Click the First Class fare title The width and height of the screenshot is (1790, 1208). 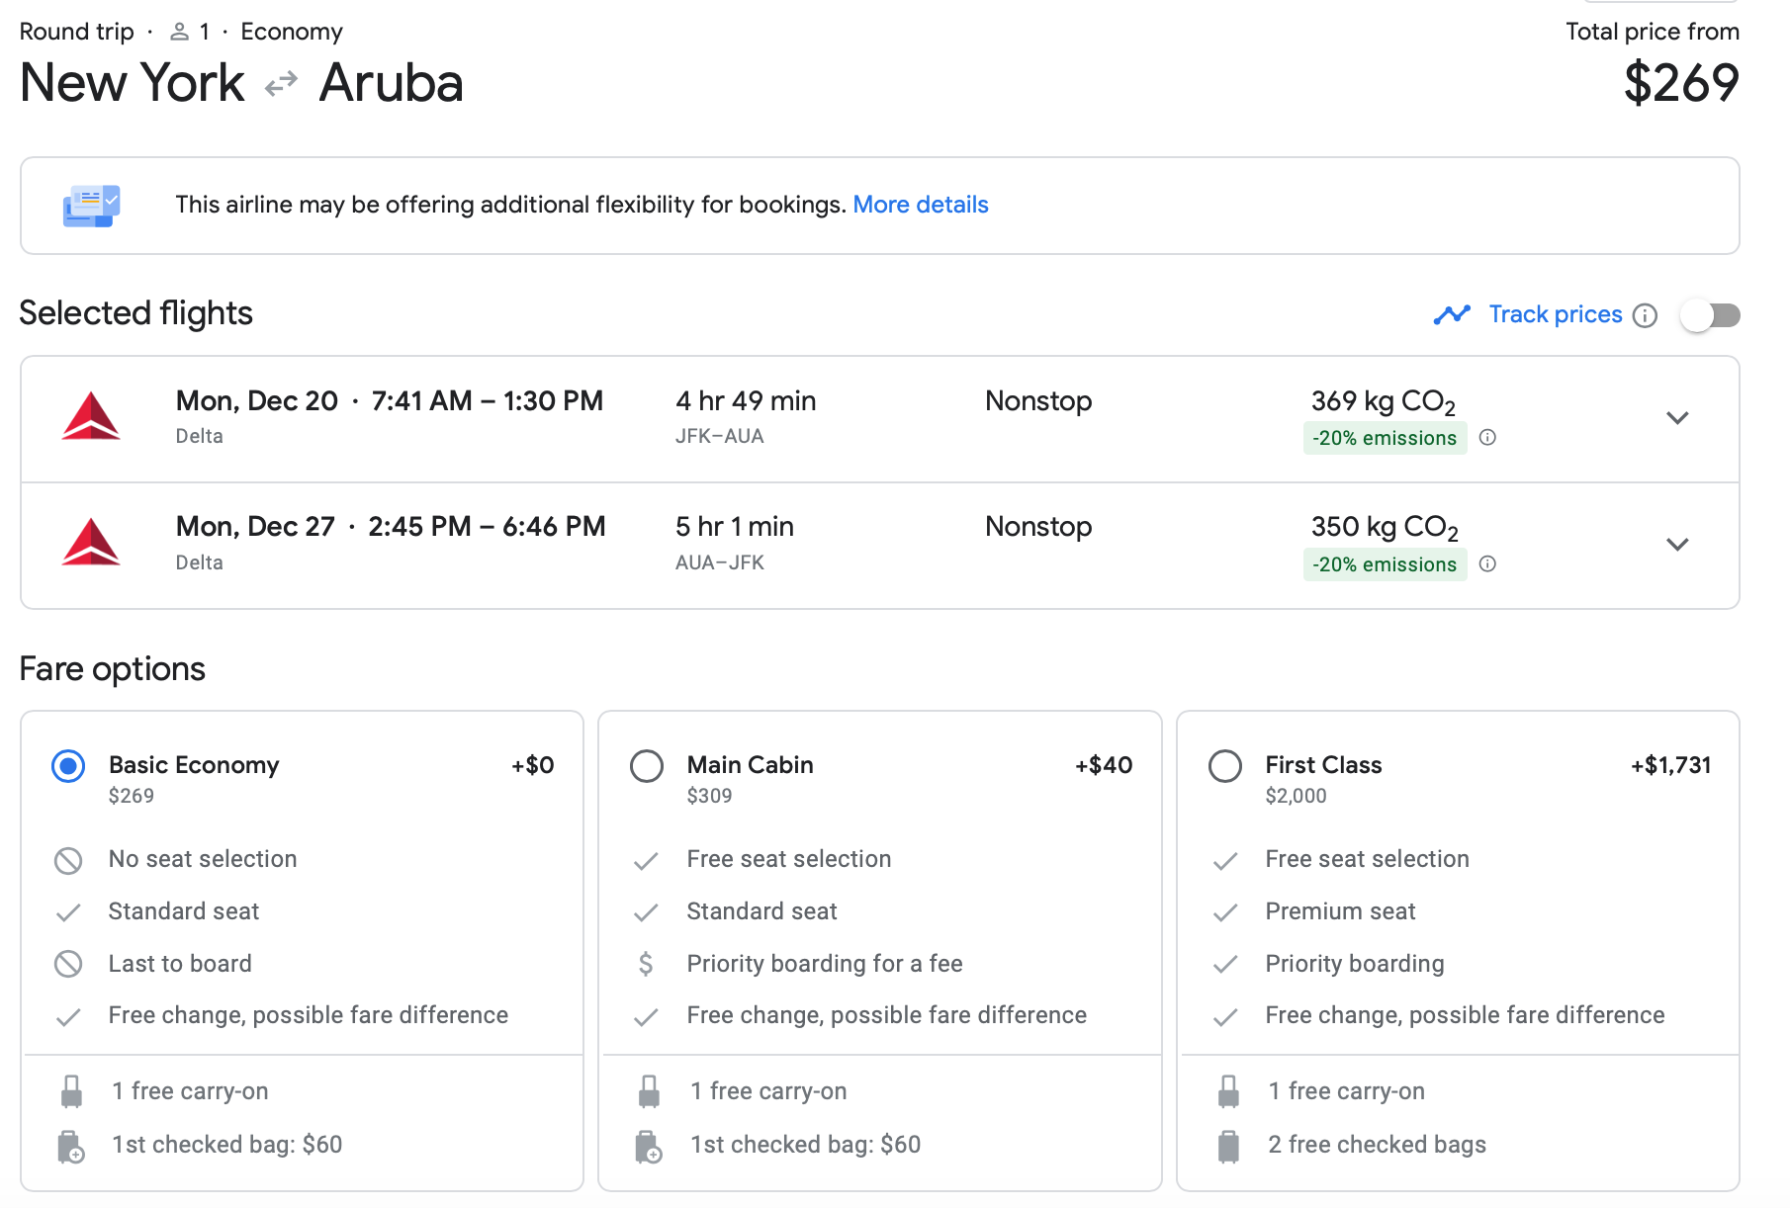[1323, 765]
